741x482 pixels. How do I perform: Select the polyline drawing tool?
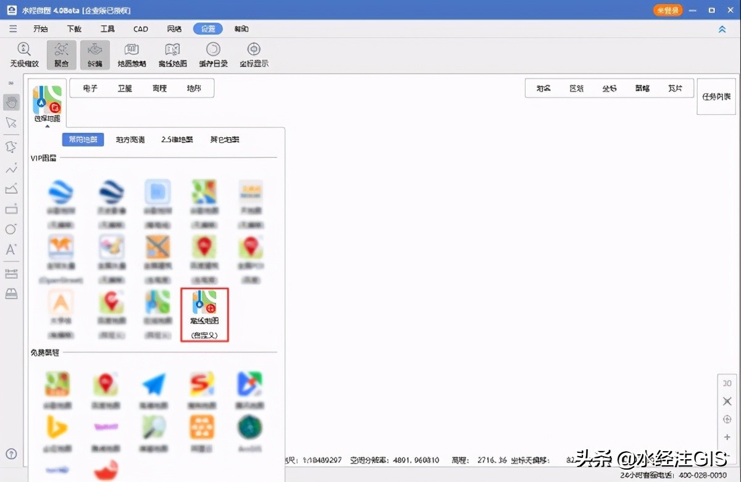click(x=11, y=168)
